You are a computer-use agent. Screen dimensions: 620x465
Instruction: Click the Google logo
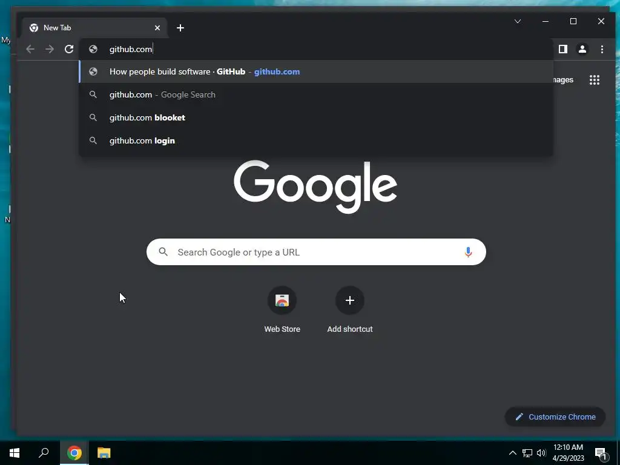(315, 186)
